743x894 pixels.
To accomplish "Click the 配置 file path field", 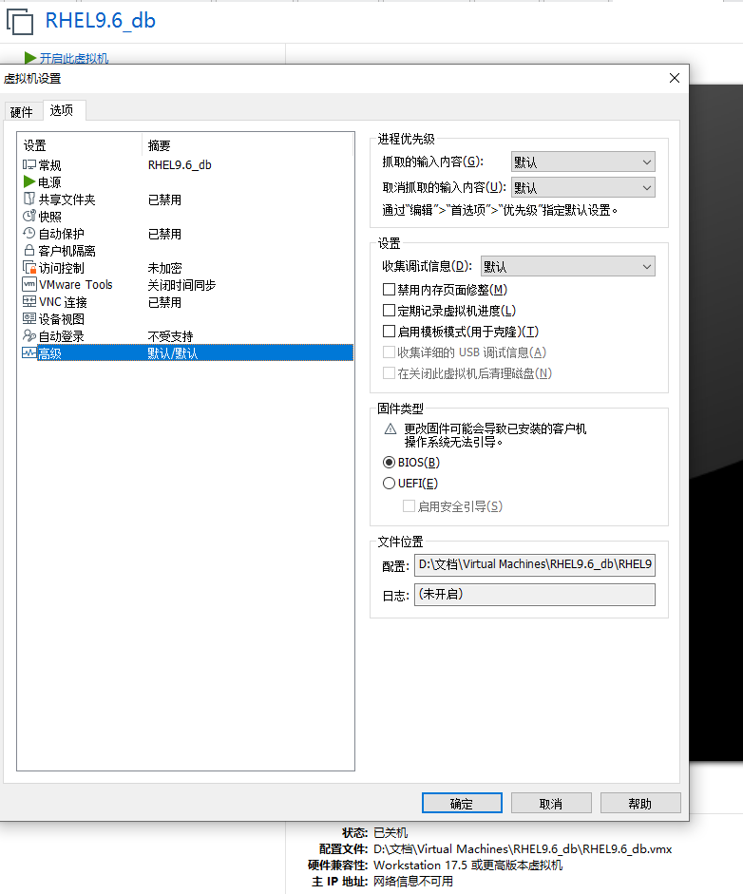I will [534, 564].
